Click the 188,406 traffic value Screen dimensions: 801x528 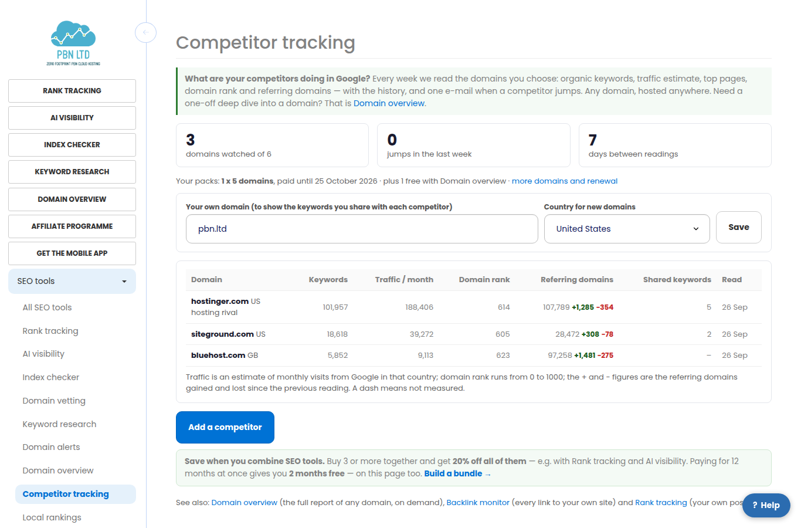[419, 307]
